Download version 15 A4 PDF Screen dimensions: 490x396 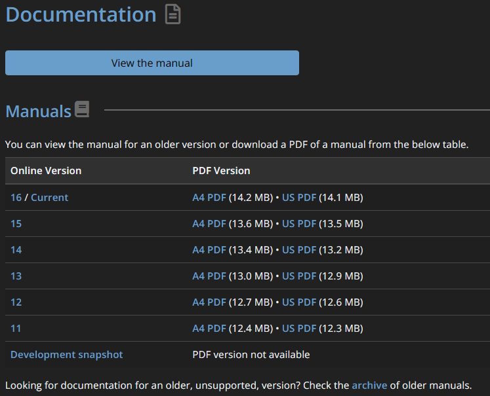tap(209, 223)
